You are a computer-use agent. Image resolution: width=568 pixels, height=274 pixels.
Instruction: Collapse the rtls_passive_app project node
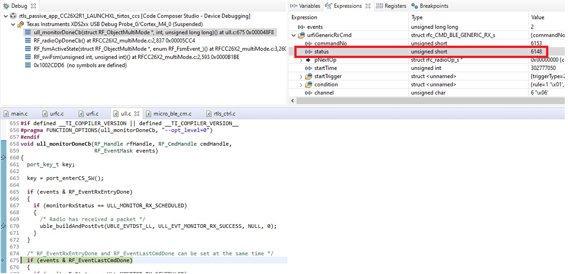(5, 16)
